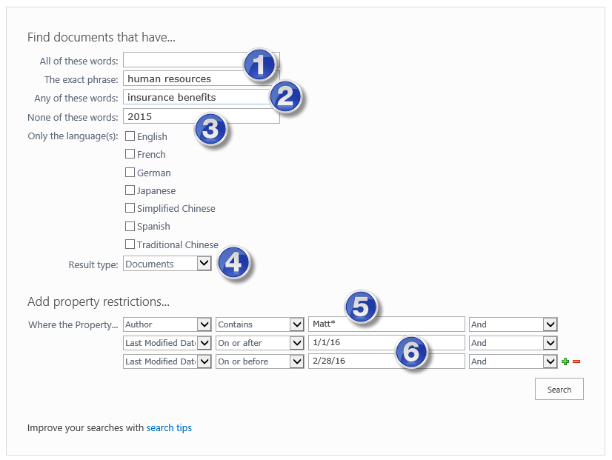
Task: Tick the Japanese language checkbox
Action: (x=130, y=190)
